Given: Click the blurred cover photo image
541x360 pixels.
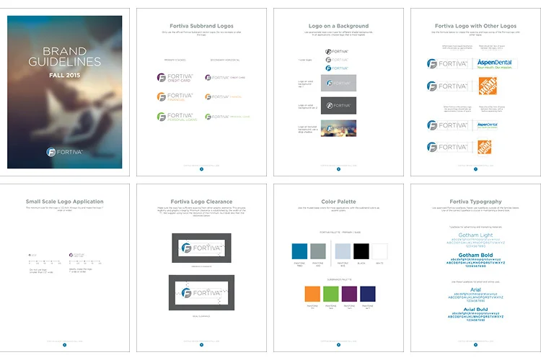Looking at the screenshot, I should [x=64, y=92].
